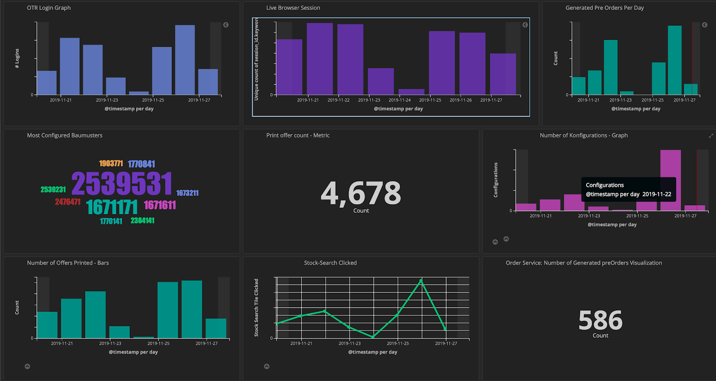This screenshot has width=716, height=381.
Task: Toggle legend in OTR Login Graph panel
Action: 226,25
